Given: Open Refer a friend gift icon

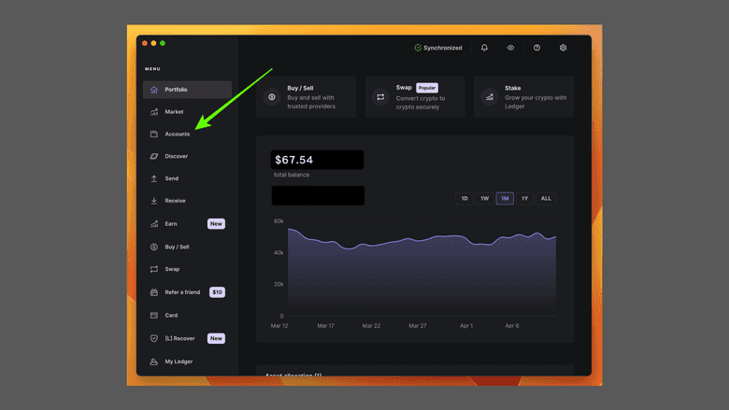Looking at the screenshot, I should pos(154,292).
